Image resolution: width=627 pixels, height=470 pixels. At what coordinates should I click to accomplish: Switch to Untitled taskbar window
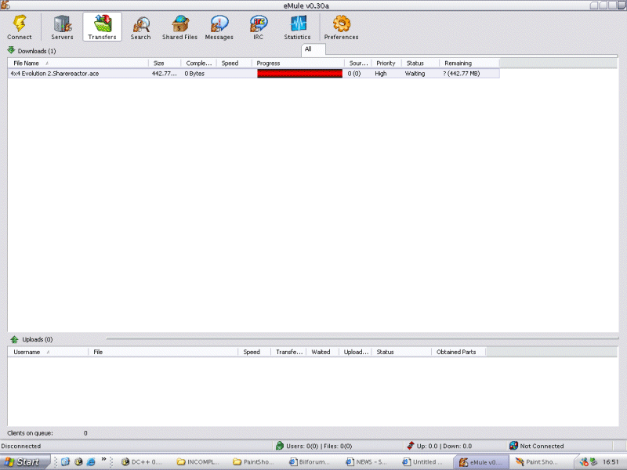[424, 462]
